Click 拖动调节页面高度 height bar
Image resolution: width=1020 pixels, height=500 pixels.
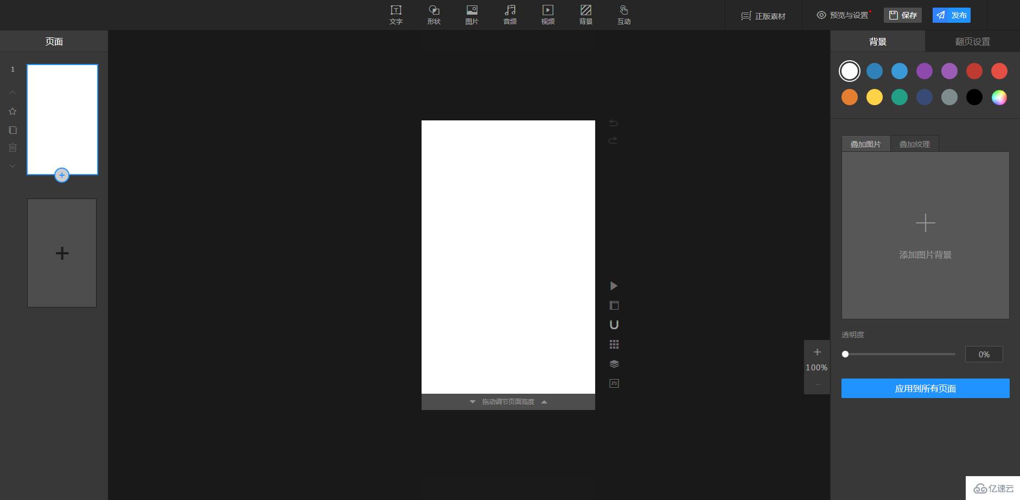[508, 402]
